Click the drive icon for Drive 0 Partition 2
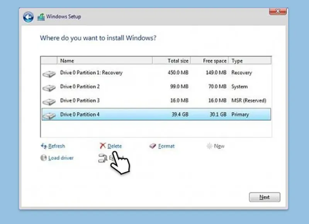Viewport: 309px width, 224px height. 49,87
